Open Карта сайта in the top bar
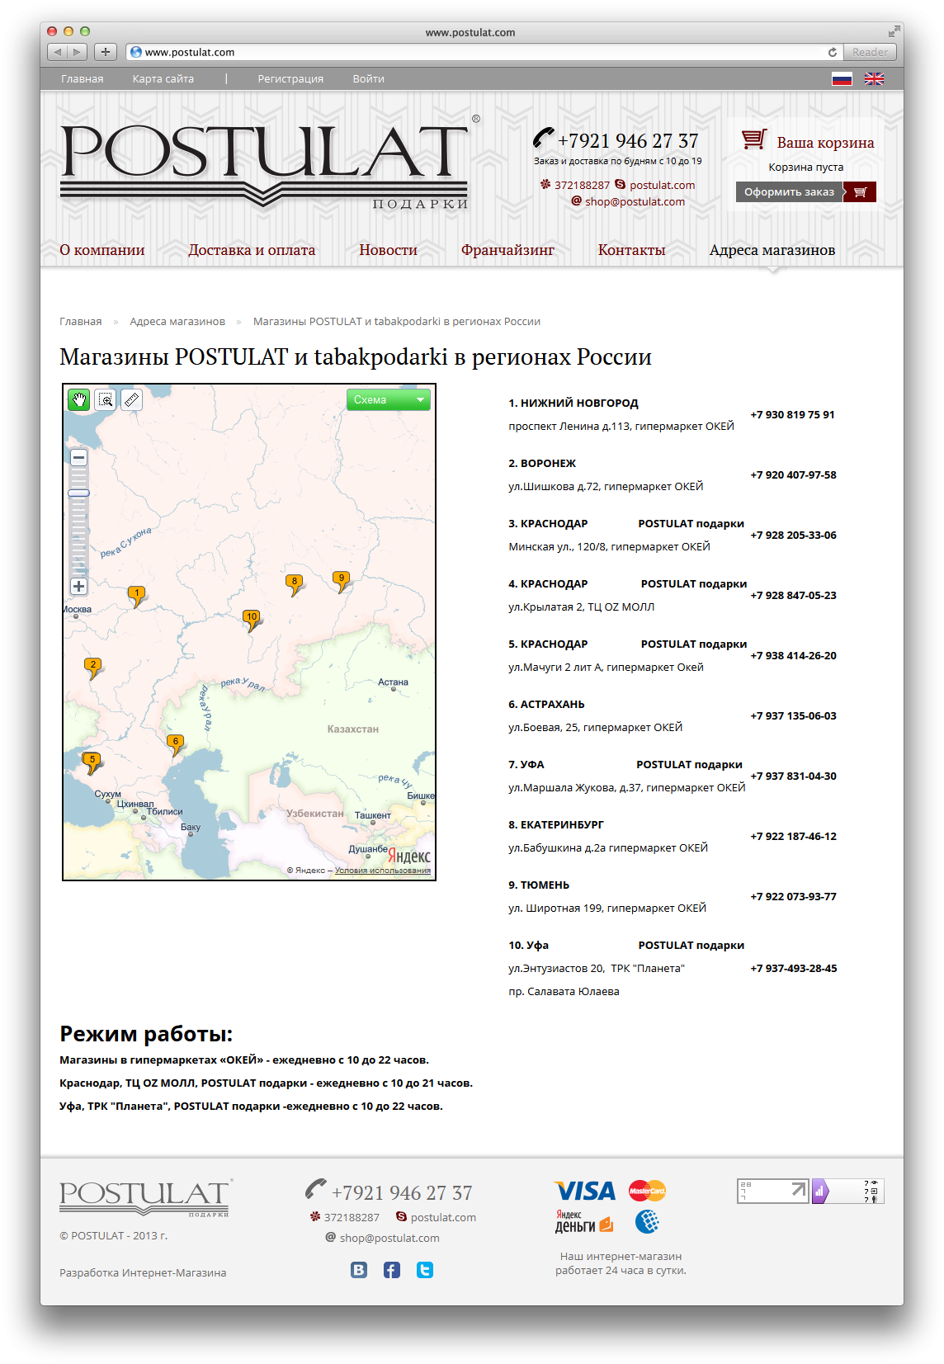 click(163, 79)
